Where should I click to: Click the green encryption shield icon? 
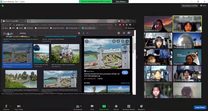pos(3,6)
